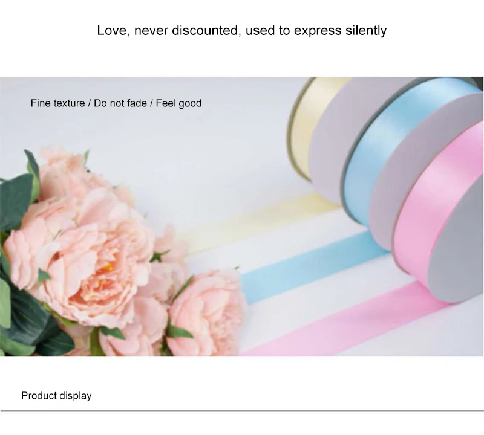Click the "Love, never discounted" headline text

tap(169, 31)
